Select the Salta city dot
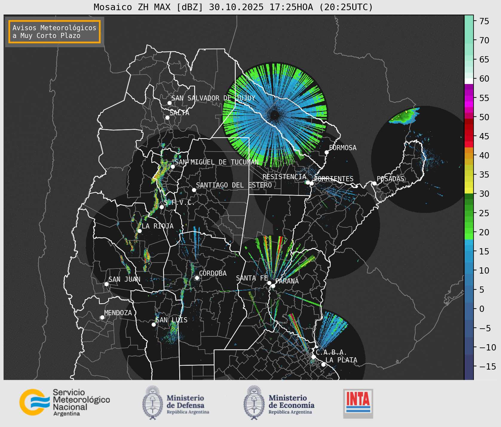The image size is (501, 427). pos(167,118)
